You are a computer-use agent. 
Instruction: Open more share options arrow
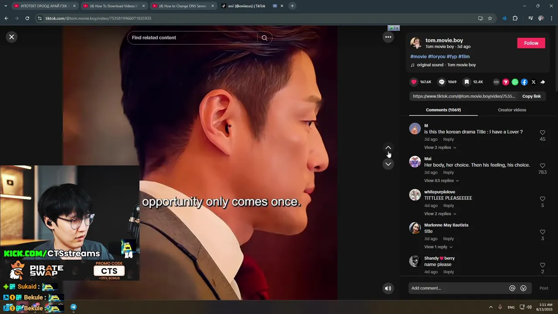(543, 82)
